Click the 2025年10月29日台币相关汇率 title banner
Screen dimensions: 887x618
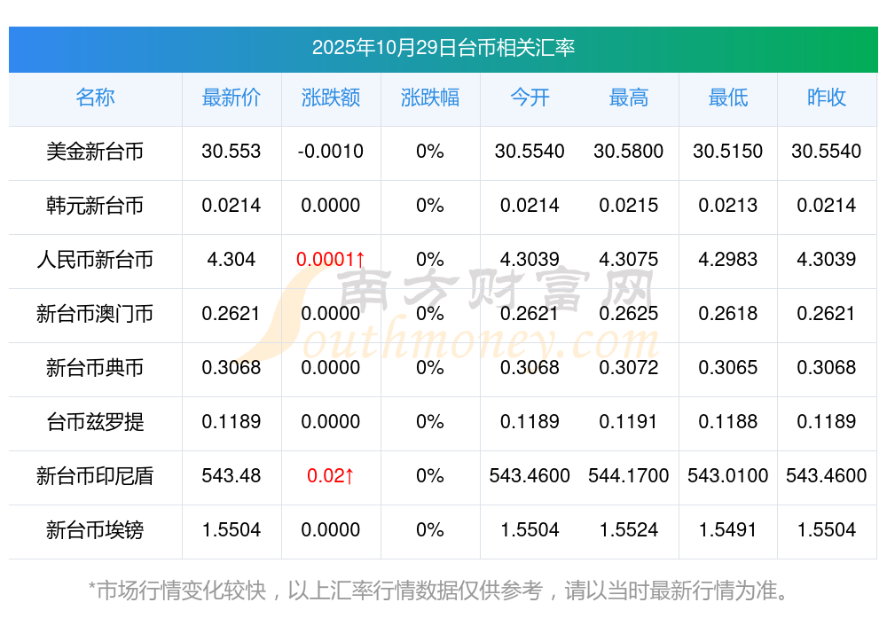[x=443, y=48]
